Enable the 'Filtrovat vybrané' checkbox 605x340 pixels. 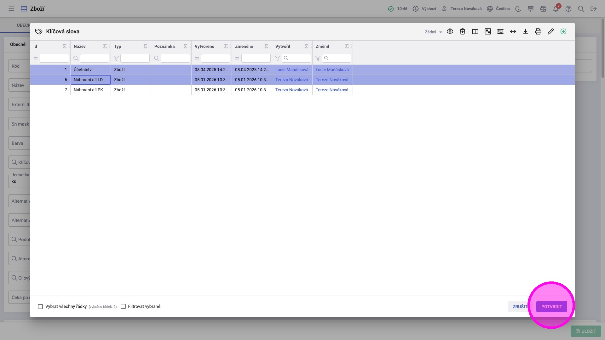[x=123, y=306]
